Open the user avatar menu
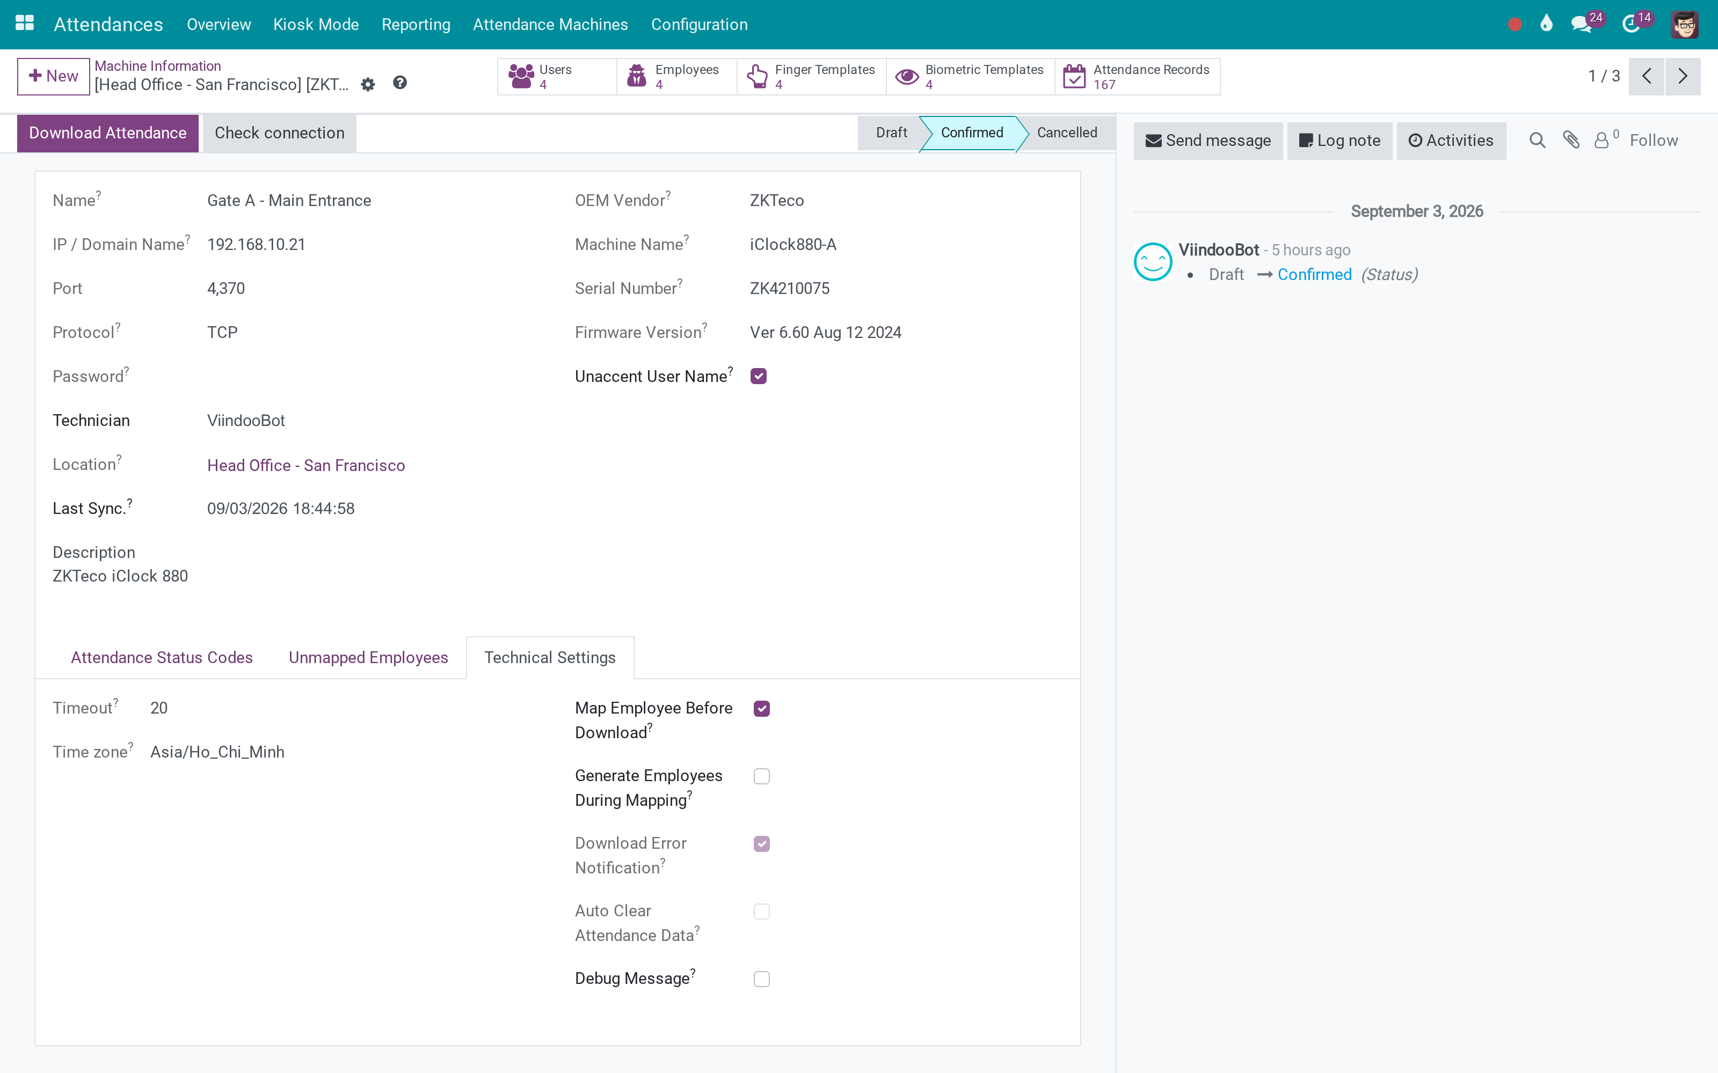Screen dimensions: 1718x1073 coord(1685,24)
